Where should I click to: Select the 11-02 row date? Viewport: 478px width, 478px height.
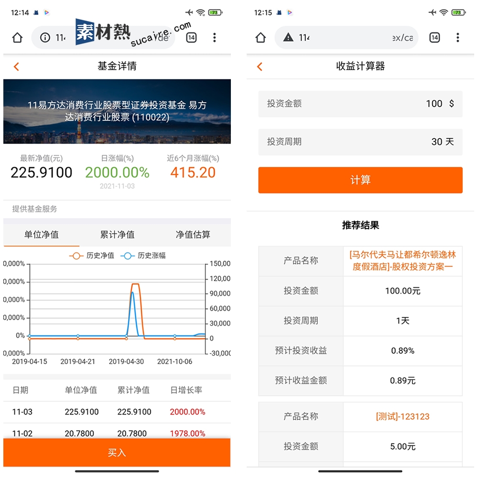click(22, 433)
